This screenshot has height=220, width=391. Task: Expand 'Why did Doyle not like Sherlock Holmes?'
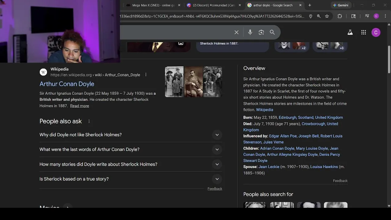pos(131,135)
